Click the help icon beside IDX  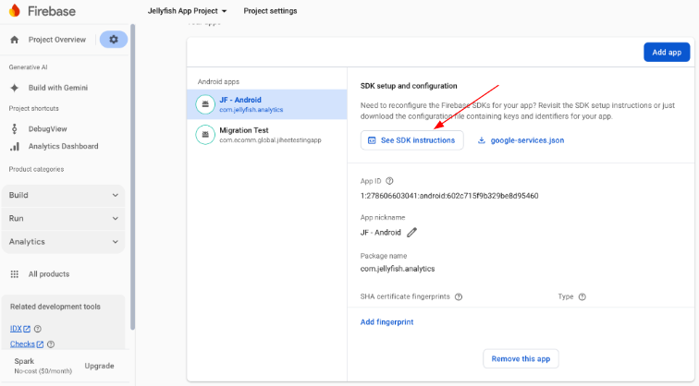coord(38,329)
